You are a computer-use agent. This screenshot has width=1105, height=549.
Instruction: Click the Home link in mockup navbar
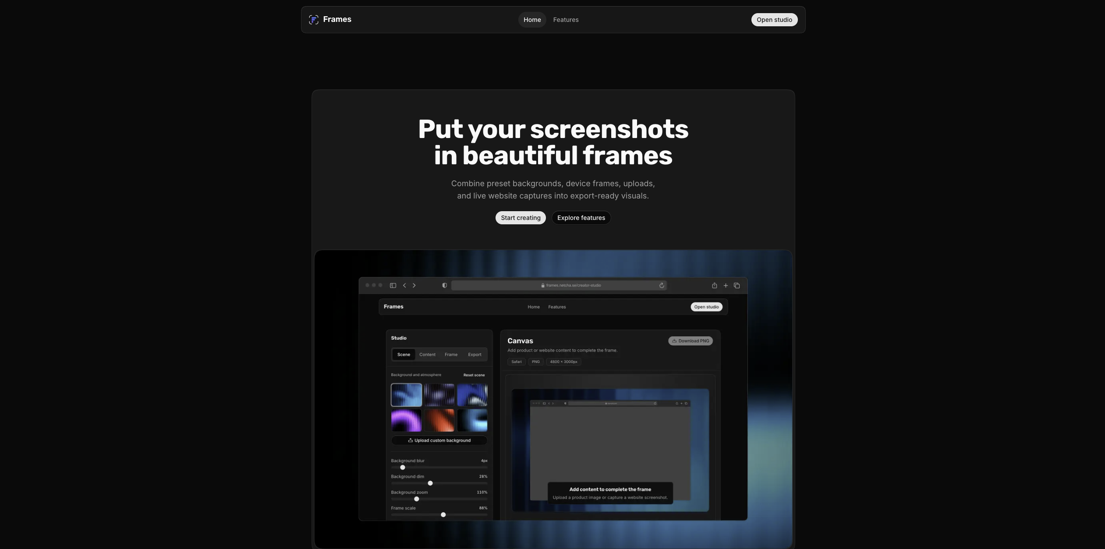pos(534,307)
